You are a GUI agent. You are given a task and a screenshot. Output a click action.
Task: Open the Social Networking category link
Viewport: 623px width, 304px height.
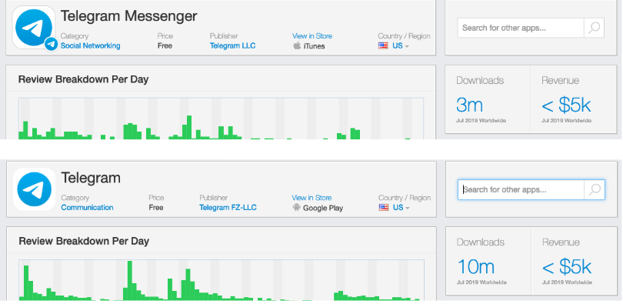tap(90, 45)
